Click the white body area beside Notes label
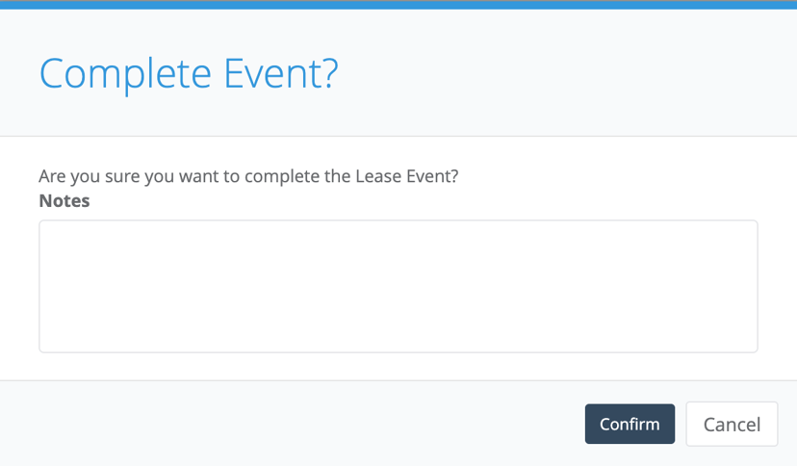This screenshot has width=797, height=466. [x=406, y=200]
